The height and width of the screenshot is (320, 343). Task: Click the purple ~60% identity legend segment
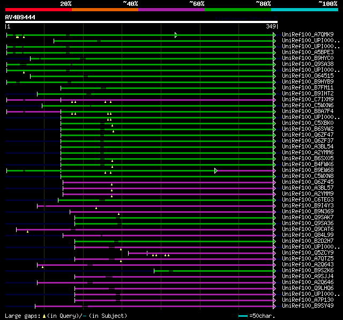click(x=171, y=10)
